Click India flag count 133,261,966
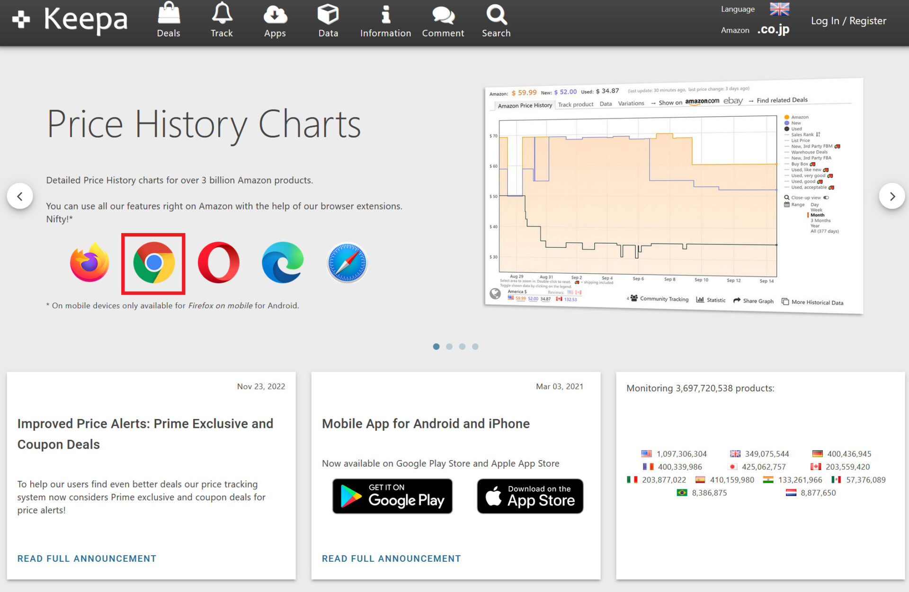Viewport: 909px width, 592px height. (793, 479)
